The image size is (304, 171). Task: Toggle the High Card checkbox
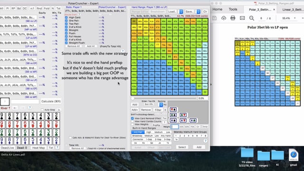(66, 18)
